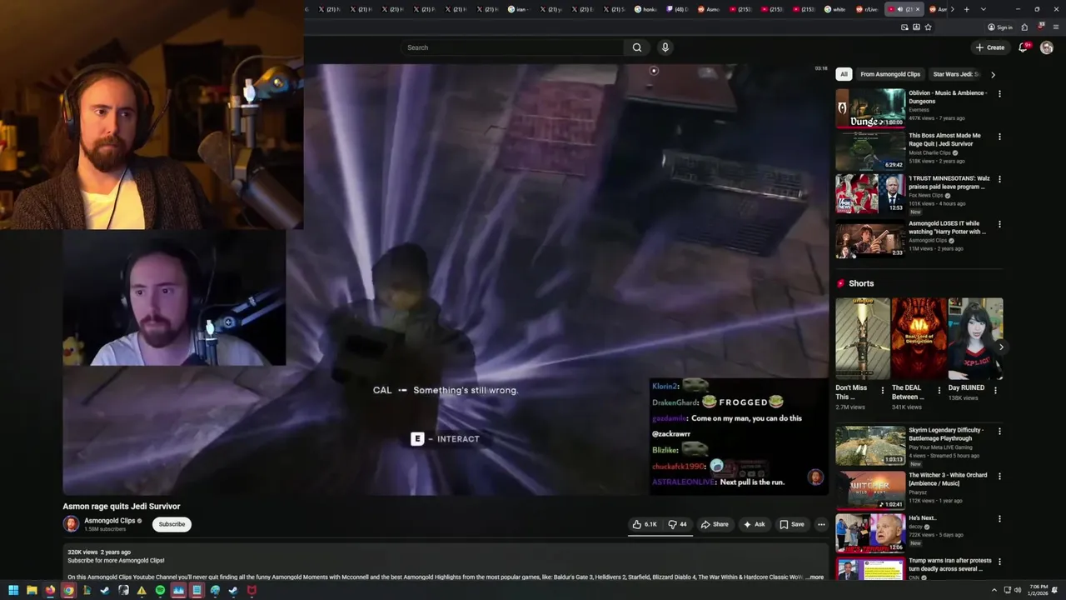This screenshot has height=600, width=1066.
Task: Dislike the video showing 44 dislikes
Action: [x=678, y=524]
